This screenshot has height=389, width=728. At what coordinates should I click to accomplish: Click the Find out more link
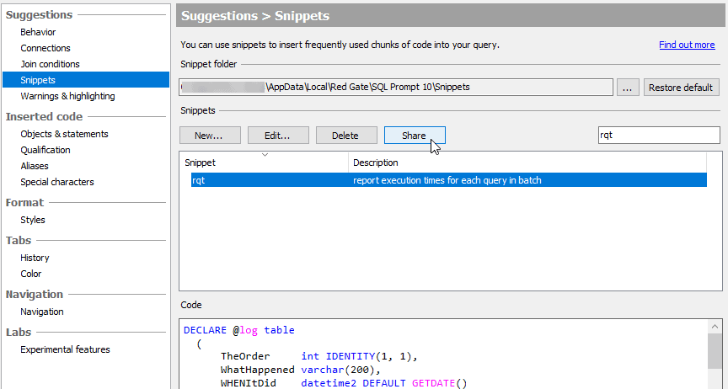click(687, 45)
